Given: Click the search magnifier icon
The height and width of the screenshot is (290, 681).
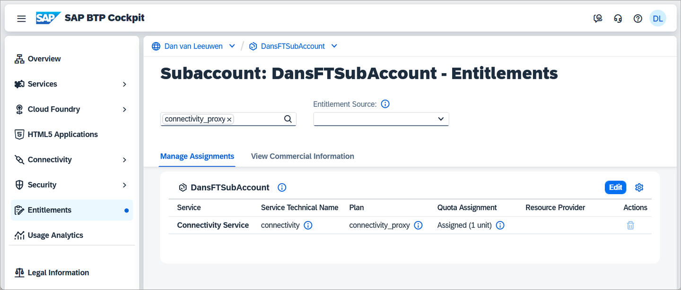Looking at the screenshot, I should [288, 119].
